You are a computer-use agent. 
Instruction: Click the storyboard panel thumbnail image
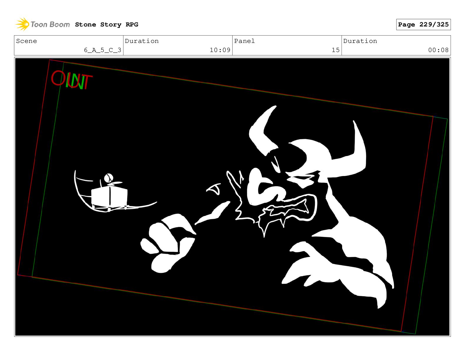pos(232,197)
